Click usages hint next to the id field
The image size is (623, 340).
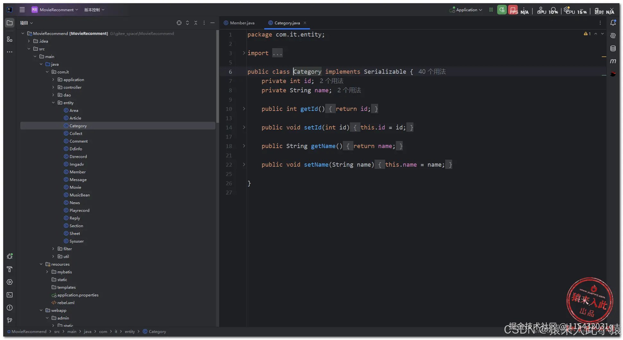[x=332, y=81]
